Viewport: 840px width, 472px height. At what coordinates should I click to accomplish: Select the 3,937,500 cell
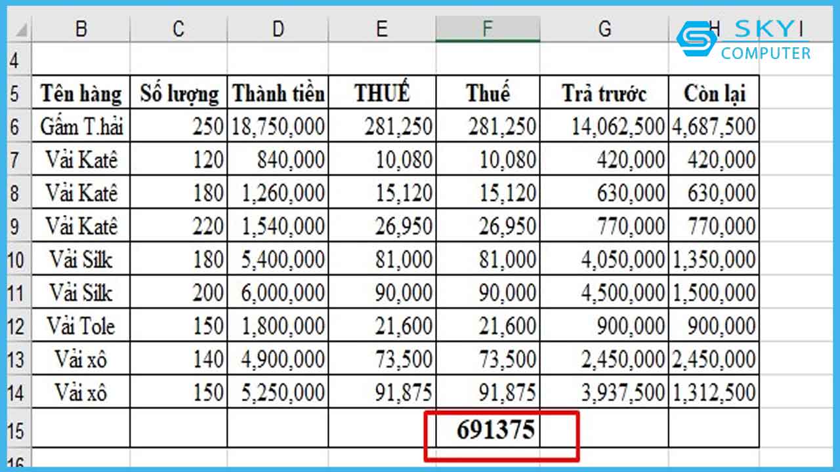point(604,392)
